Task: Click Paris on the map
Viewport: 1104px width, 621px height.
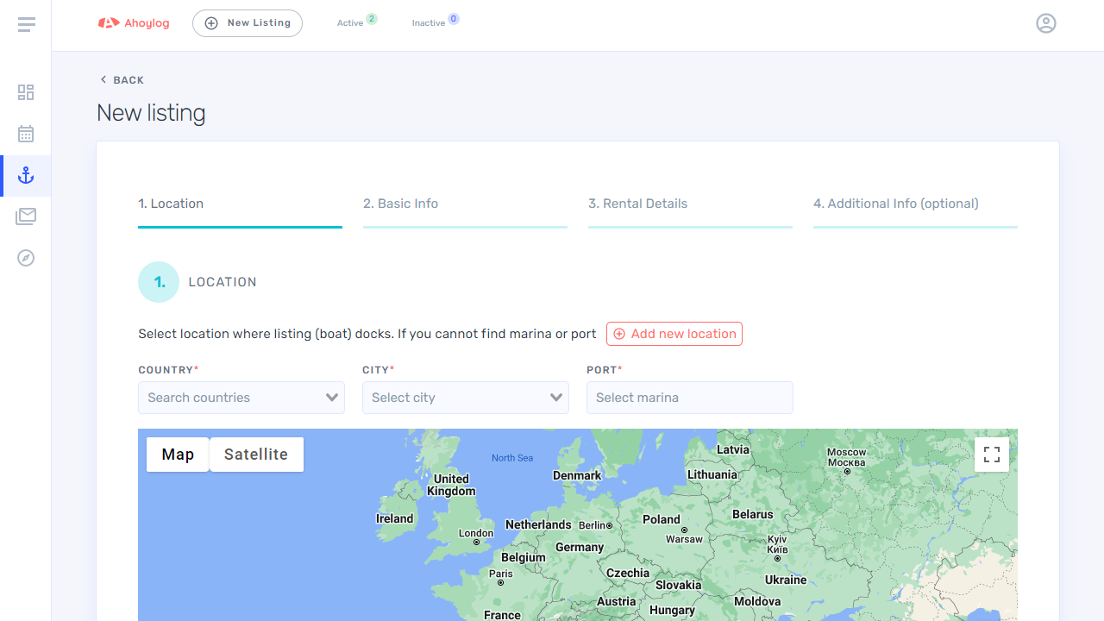Action: pyautogui.click(x=501, y=574)
